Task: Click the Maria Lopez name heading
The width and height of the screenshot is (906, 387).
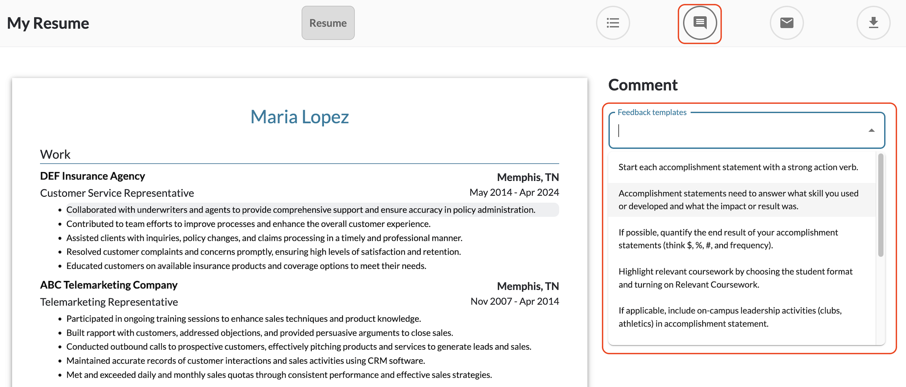Action: coord(300,117)
